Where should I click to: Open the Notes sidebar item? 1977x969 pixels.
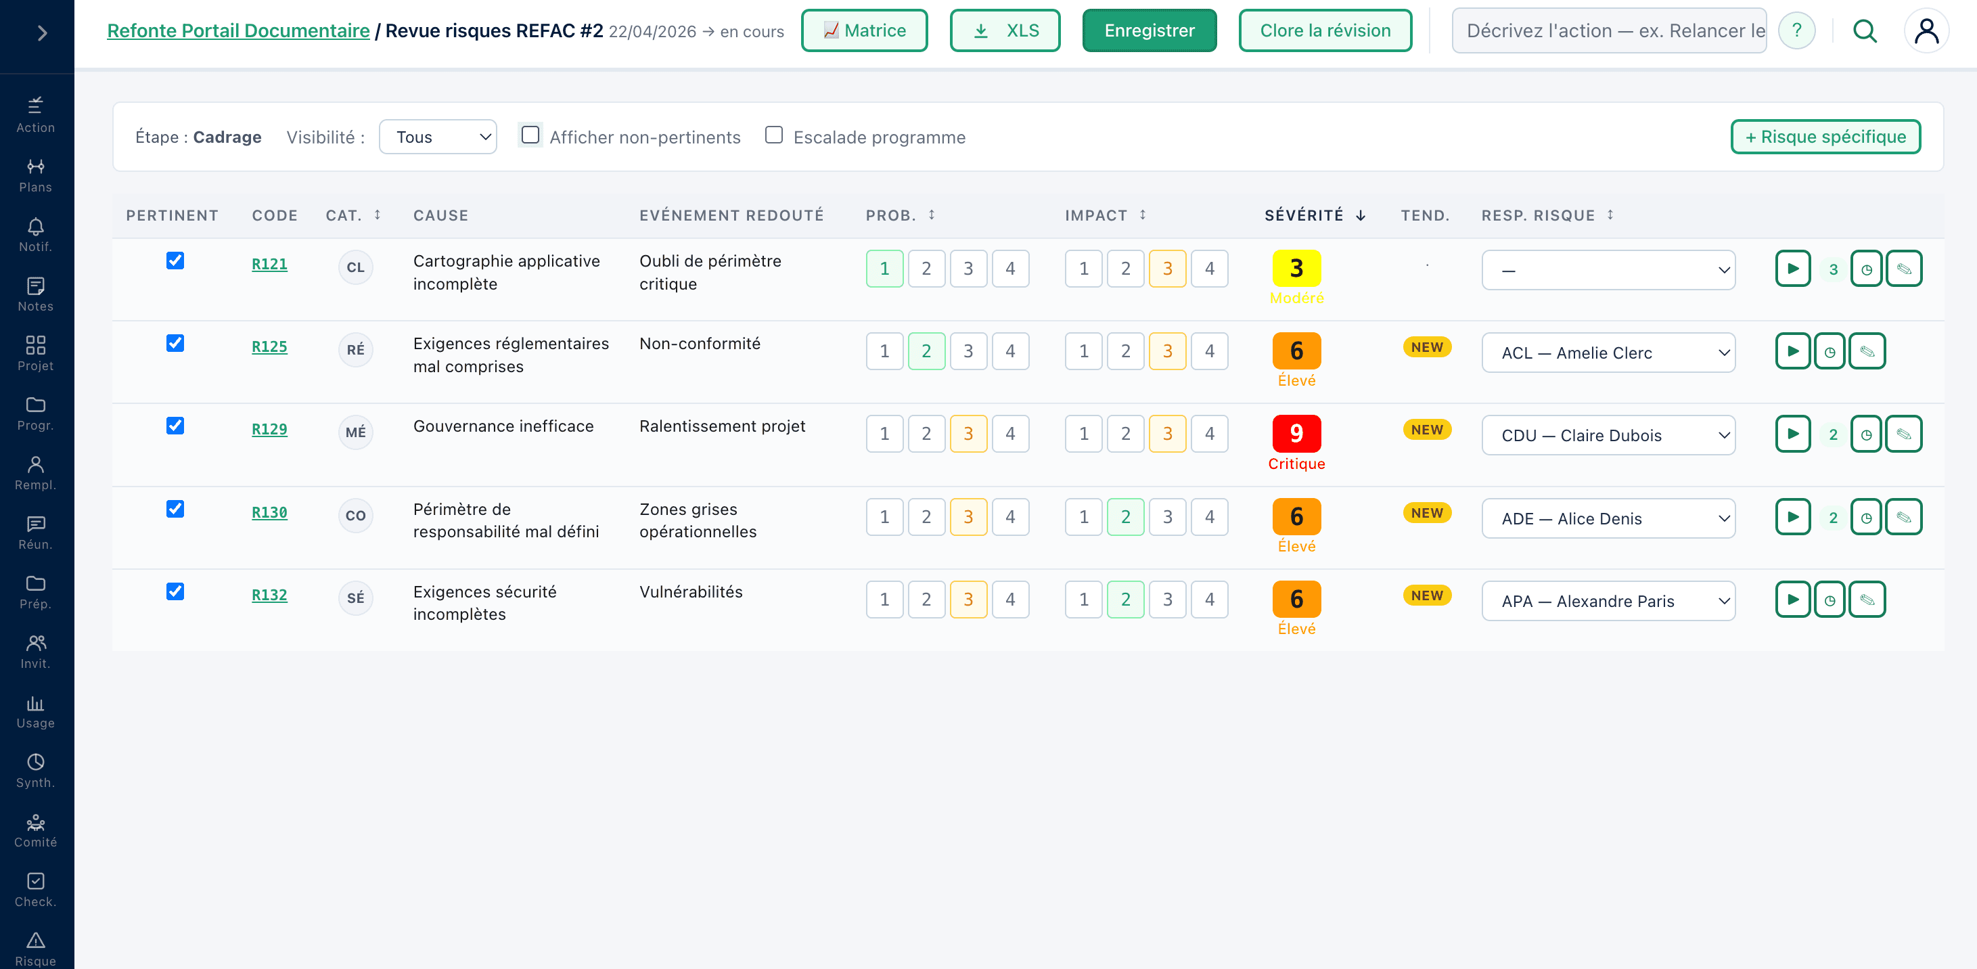click(36, 294)
